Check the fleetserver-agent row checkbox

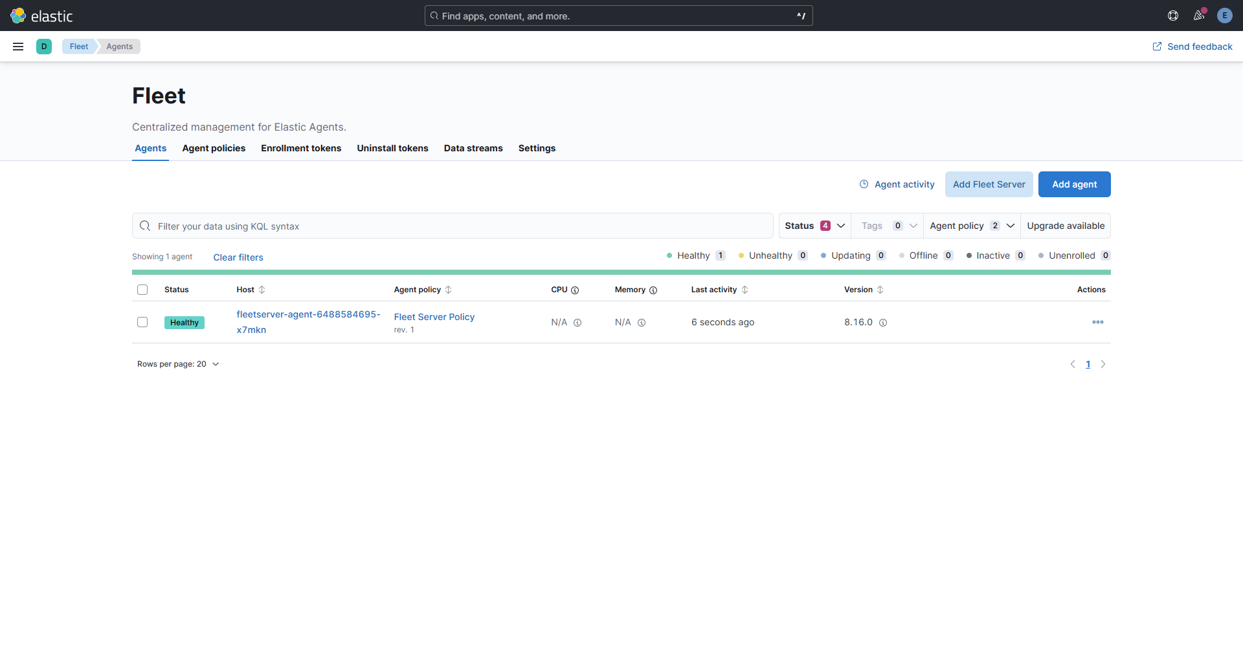point(142,322)
